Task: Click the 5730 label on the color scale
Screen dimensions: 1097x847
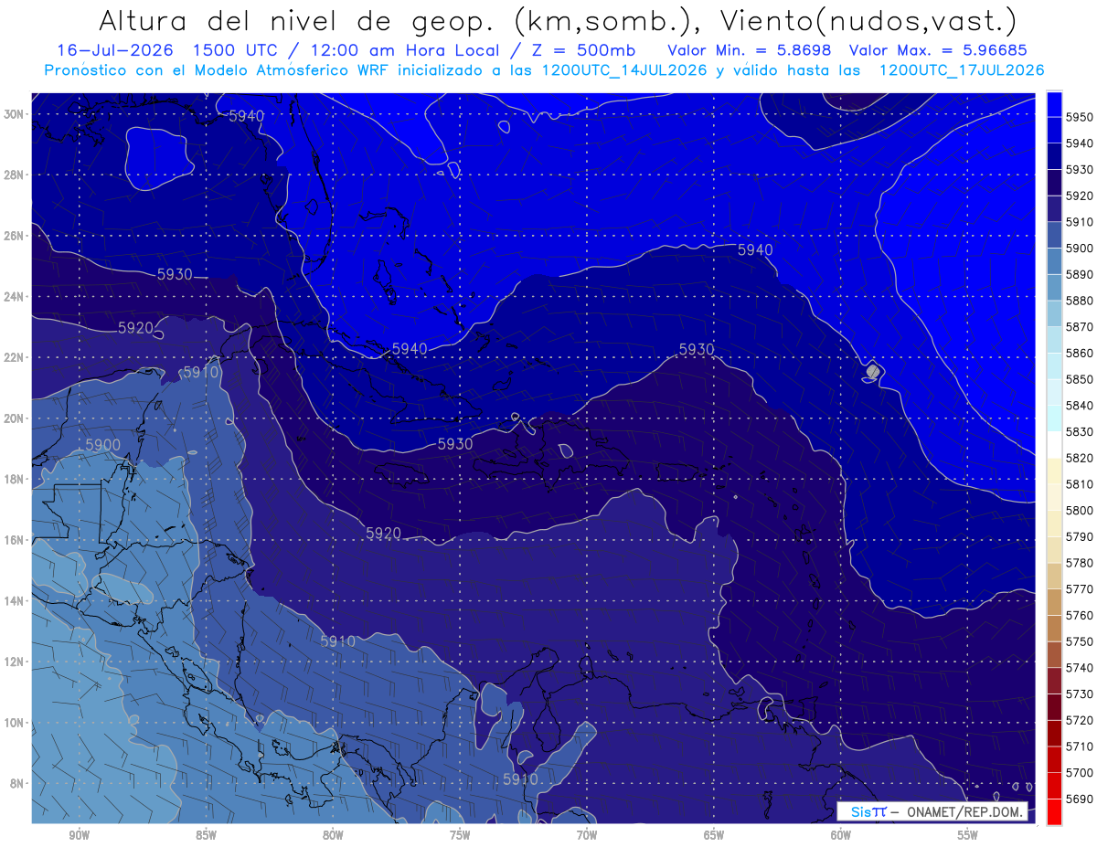Action: pyautogui.click(x=1079, y=694)
